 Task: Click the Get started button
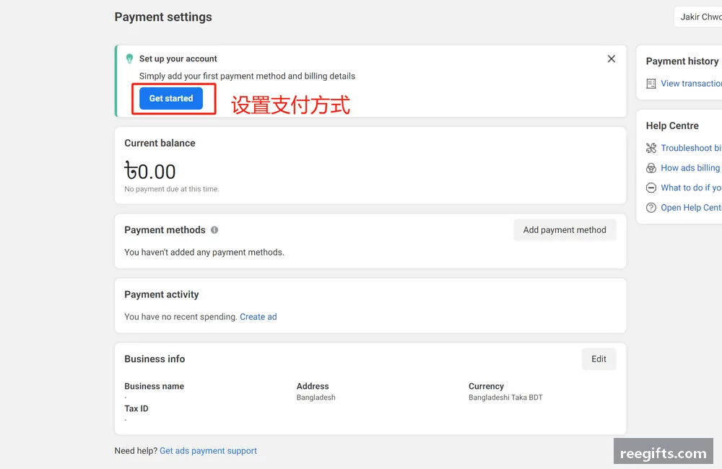tap(171, 99)
